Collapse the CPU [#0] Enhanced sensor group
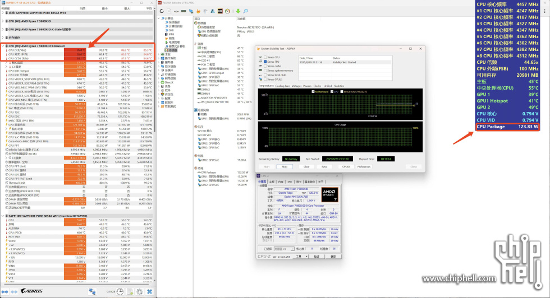This screenshot has height=298, width=550. tap(3, 46)
